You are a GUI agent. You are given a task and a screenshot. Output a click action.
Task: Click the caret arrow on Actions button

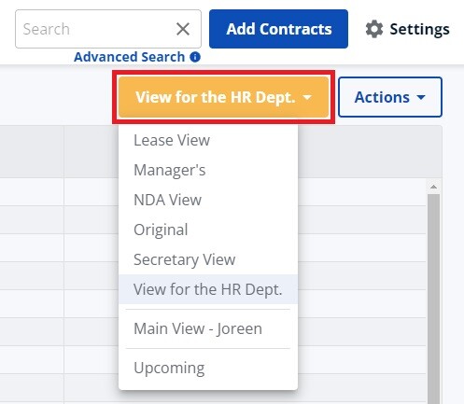click(x=421, y=97)
